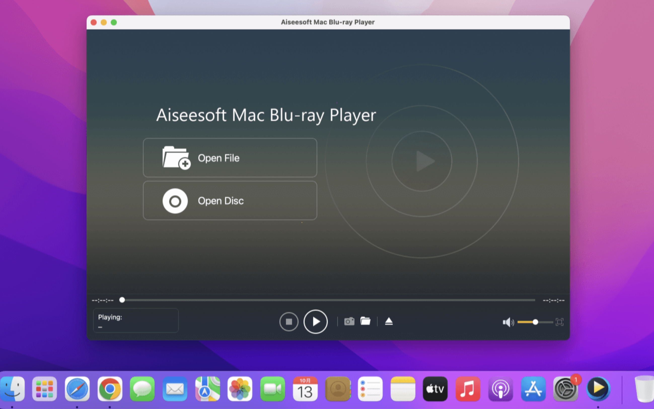Open Trash from the Dock
Image resolution: width=654 pixels, height=409 pixels.
pyautogui.click(x=645, y=389)
